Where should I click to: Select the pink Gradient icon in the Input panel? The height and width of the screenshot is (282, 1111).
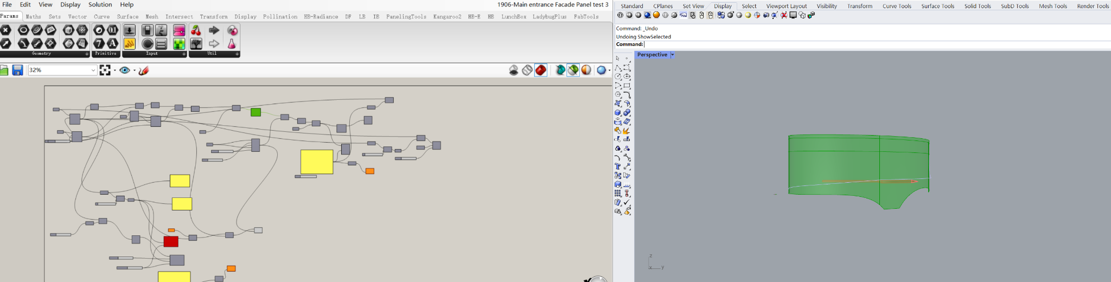click(x=179, y=30)
